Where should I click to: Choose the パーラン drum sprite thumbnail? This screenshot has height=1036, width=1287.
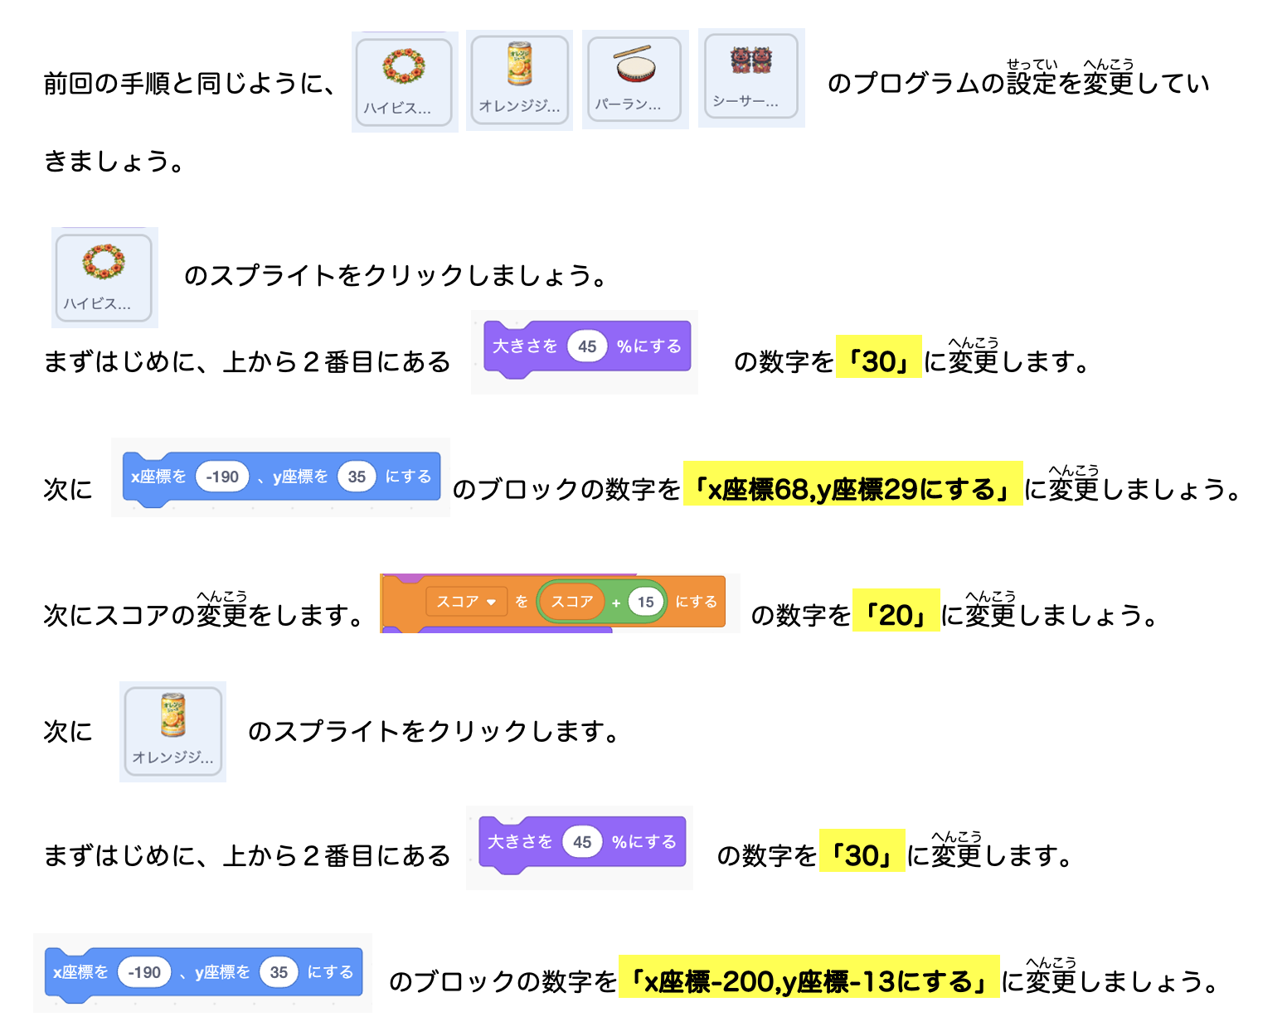[x=634, y=79]
